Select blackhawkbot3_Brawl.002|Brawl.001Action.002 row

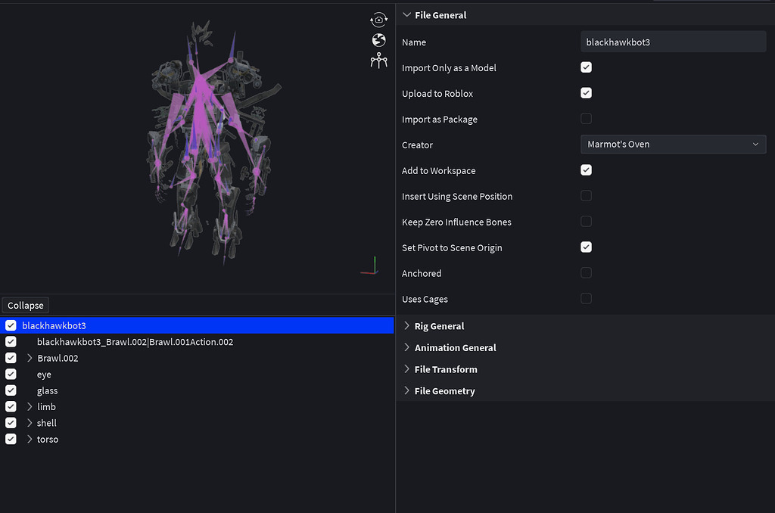[197, 342]
